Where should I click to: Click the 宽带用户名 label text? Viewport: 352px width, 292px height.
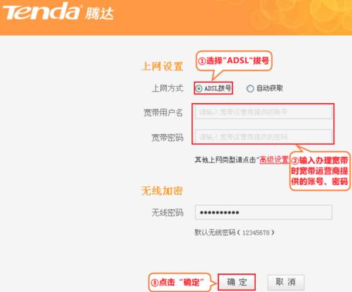163,113
